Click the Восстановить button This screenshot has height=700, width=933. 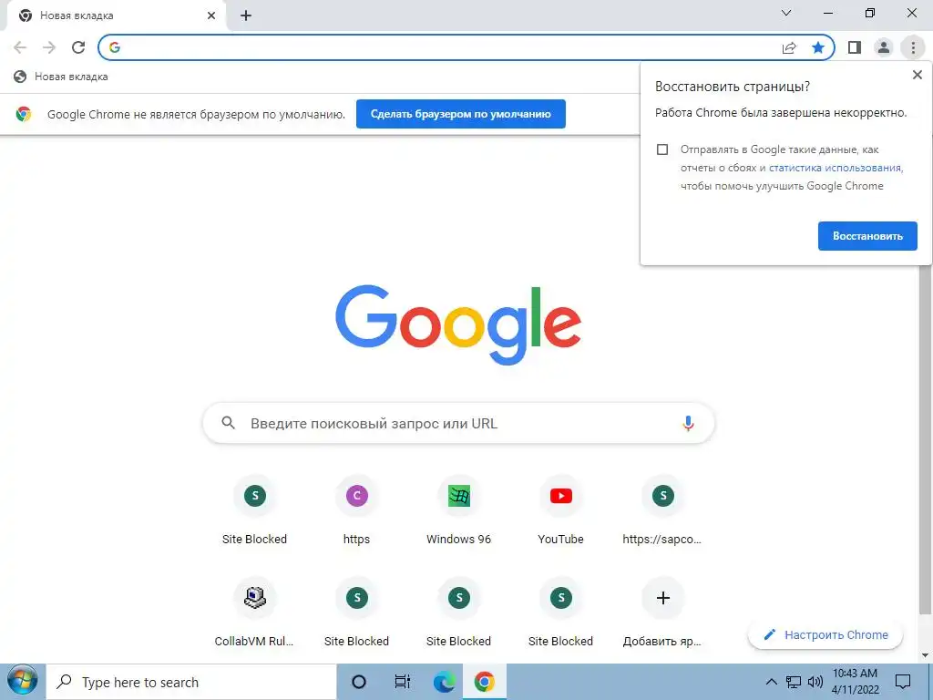867,236
